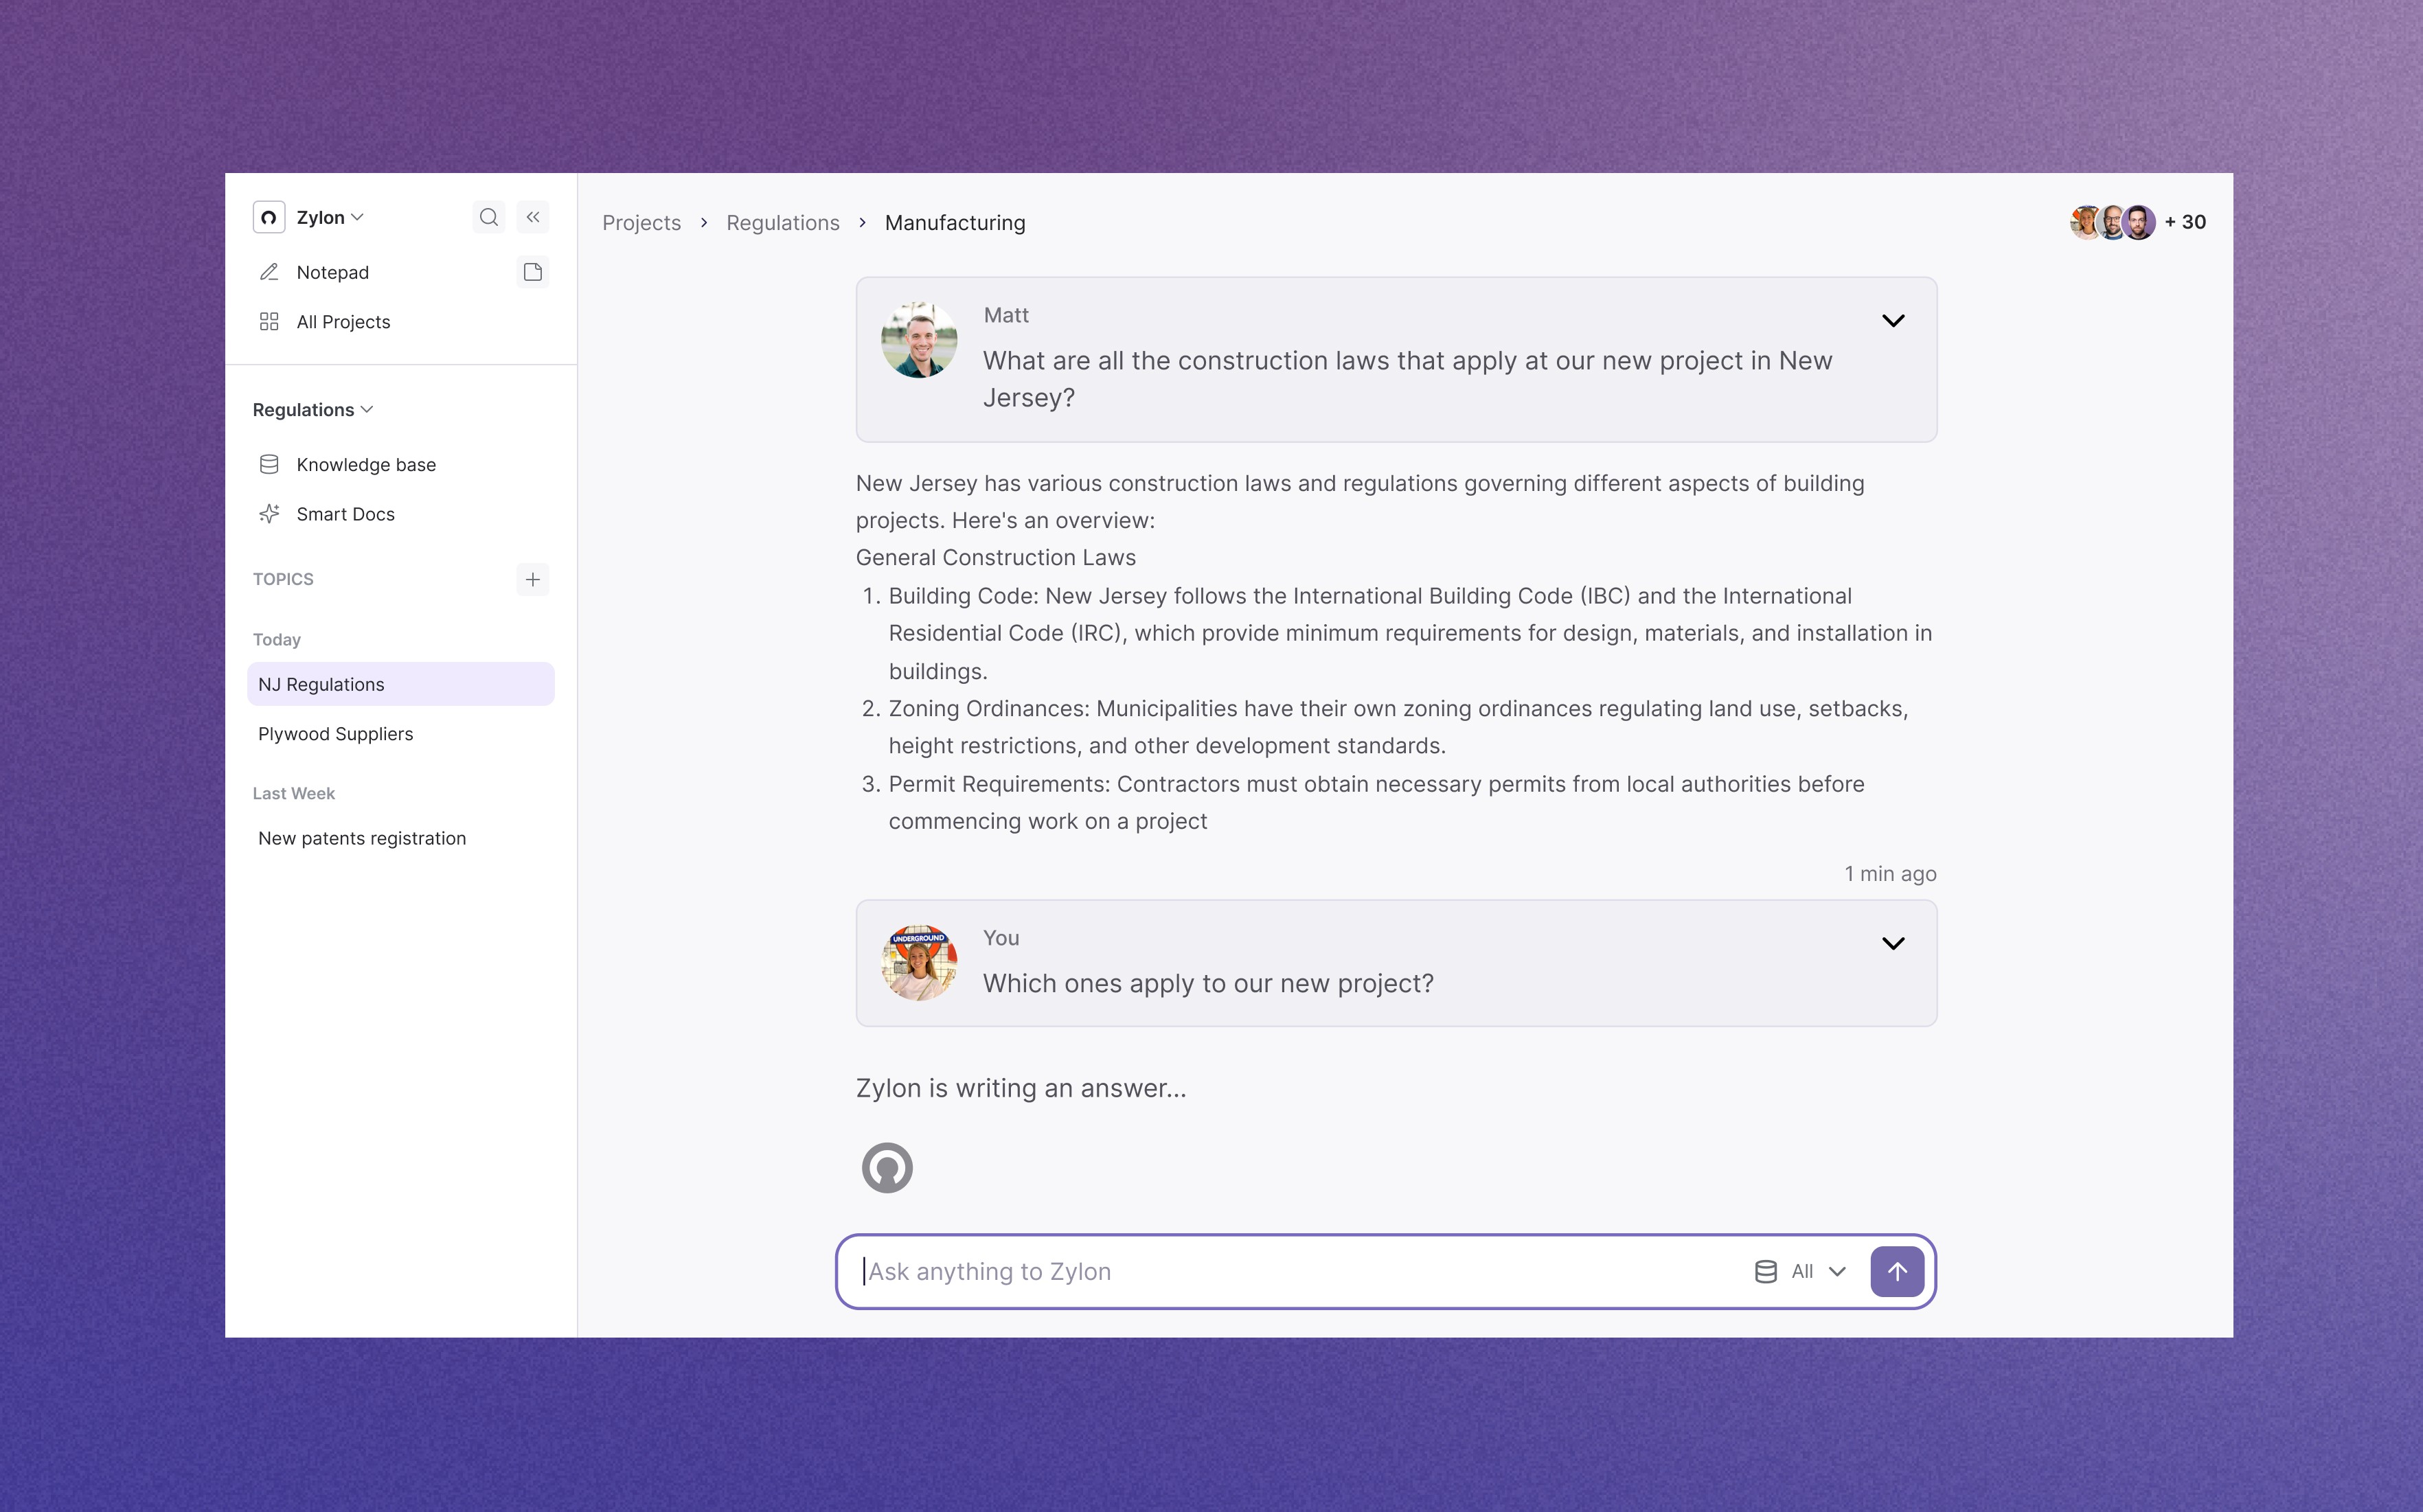Click the search magnifier icon in sidebar
This screenshot has height=1512, width=2423.
point(488,217)
